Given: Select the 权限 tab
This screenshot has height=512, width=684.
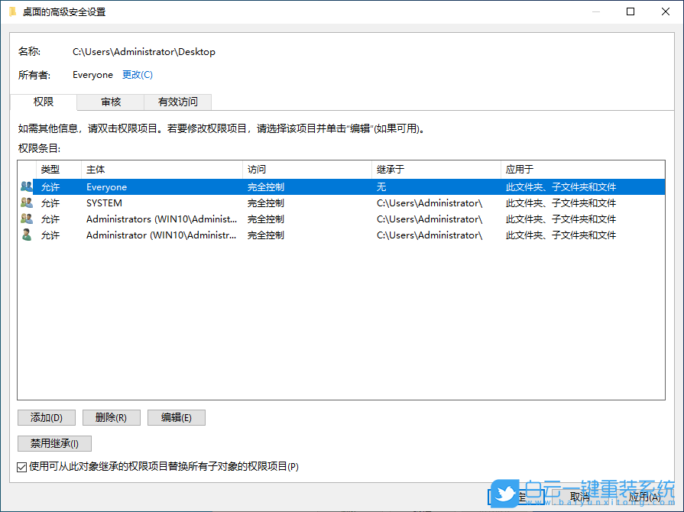Looking at the screenshot, I should click(x=43, y=101).
